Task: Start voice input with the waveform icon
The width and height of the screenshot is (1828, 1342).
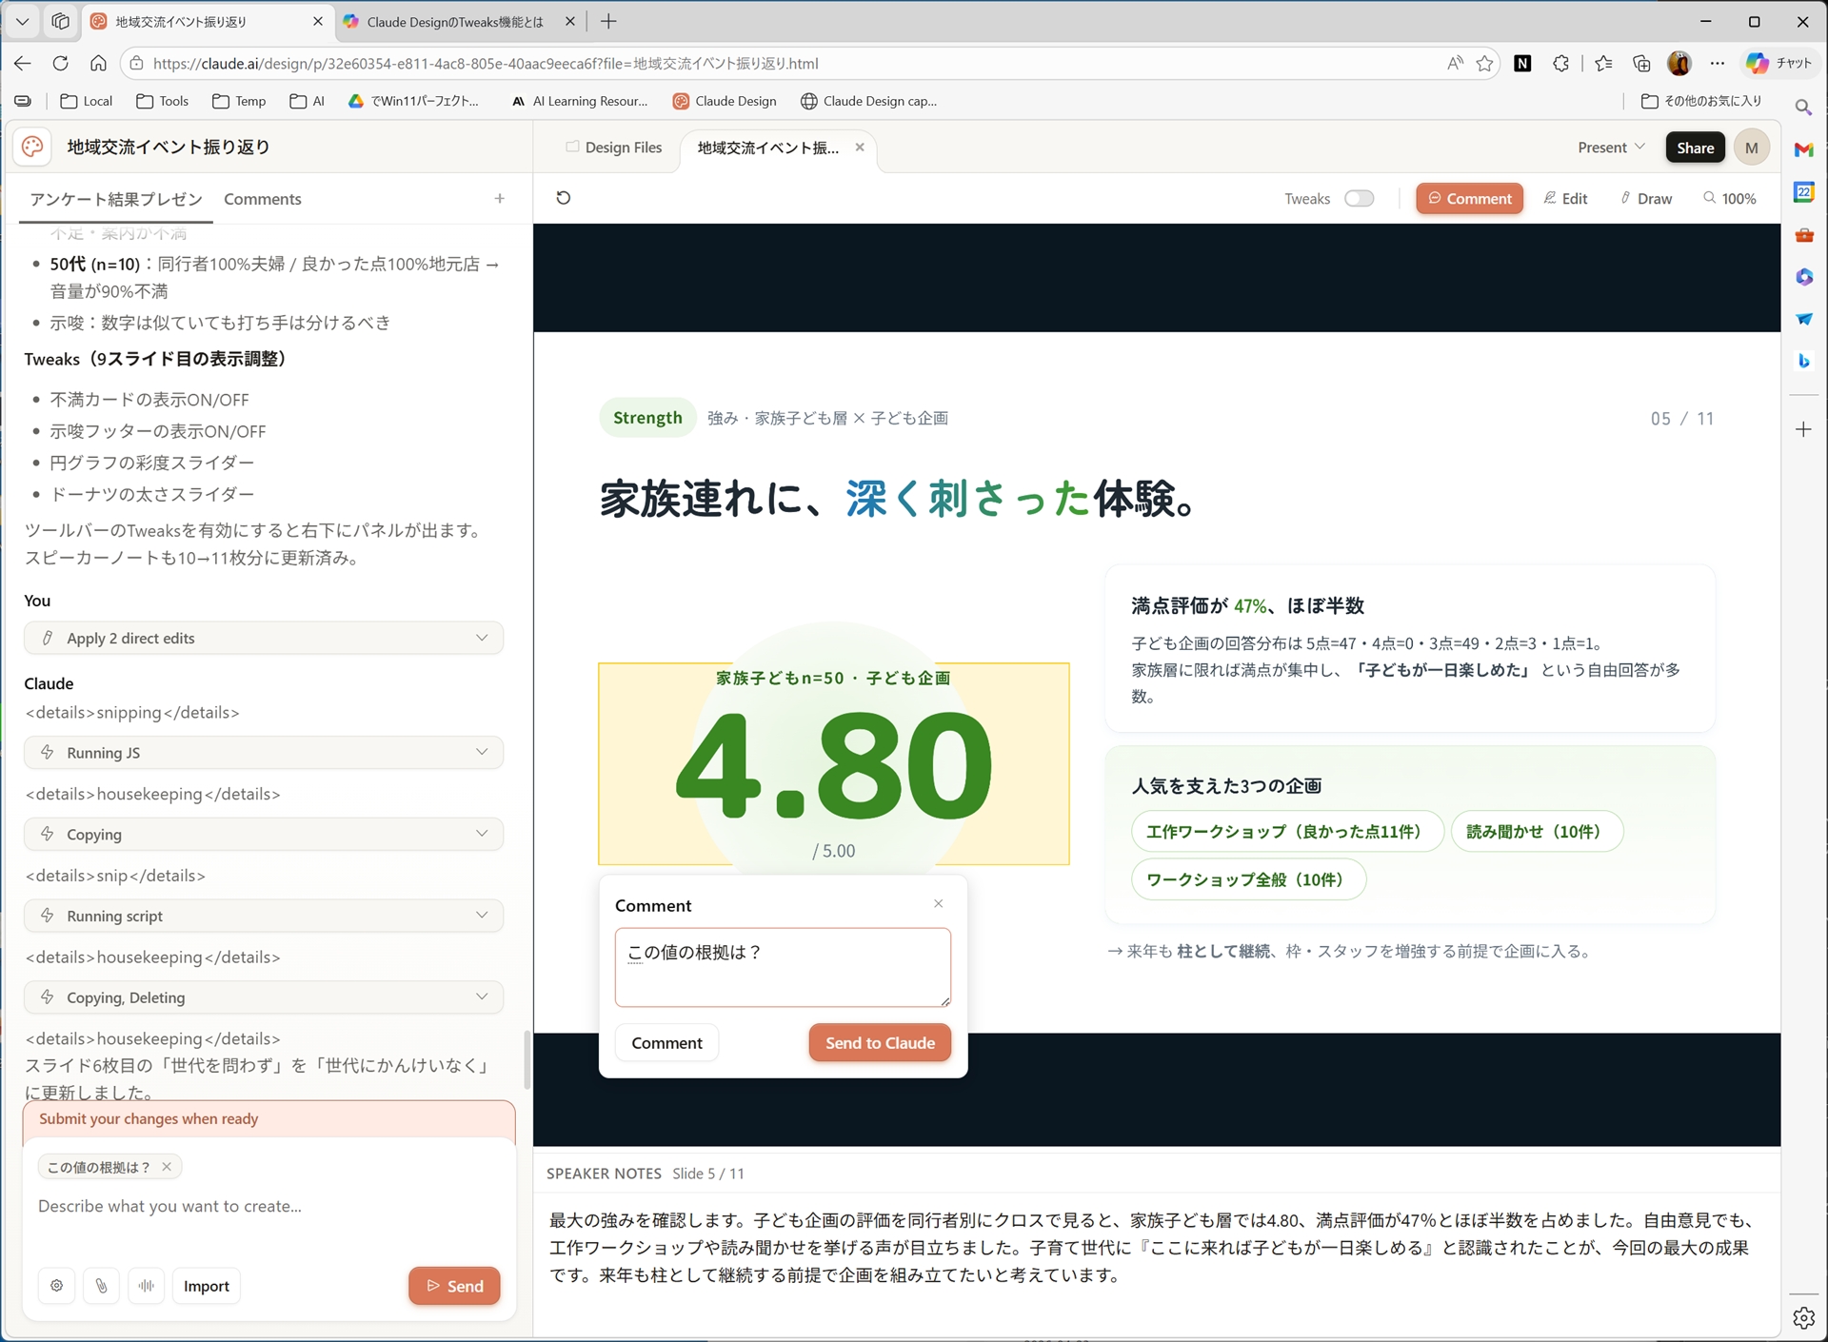Action: pos(147,1286)
